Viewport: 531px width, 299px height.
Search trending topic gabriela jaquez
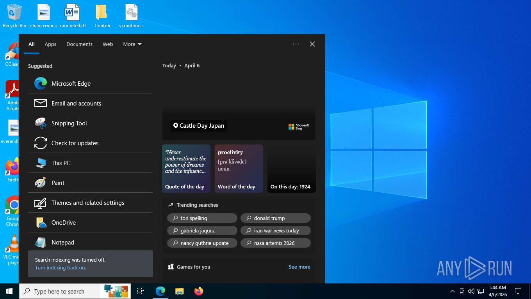(x=202, y=230)
